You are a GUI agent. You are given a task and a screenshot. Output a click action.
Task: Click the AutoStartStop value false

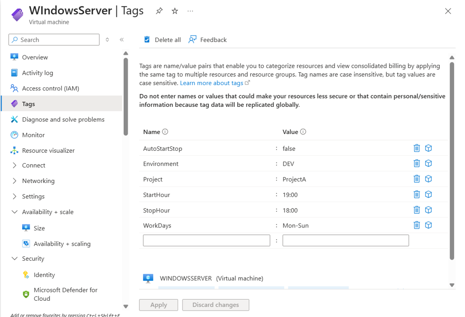[x=289, y=148]
